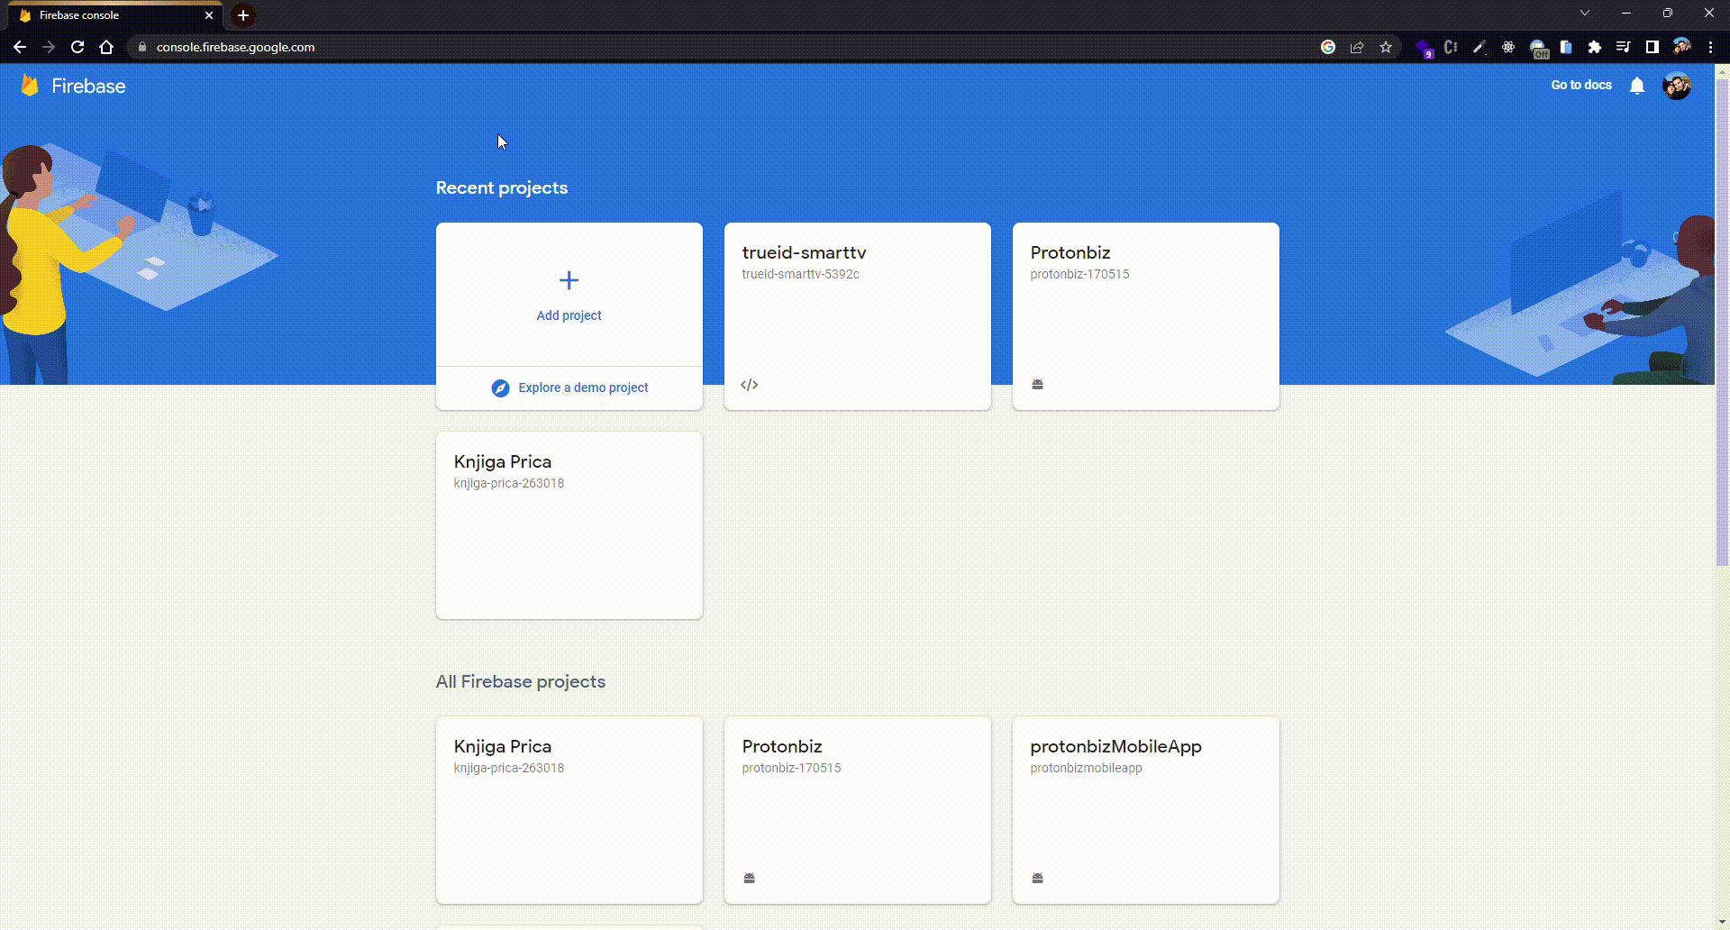Image resolution: width=1730 pixels, height=930 pixels.
Task: Click the scrollbar up arrow
Action: (1722, 70)
